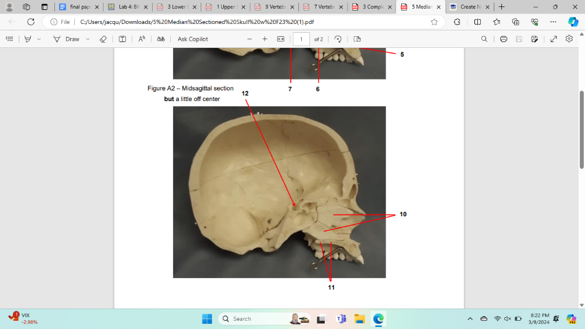Toggle Page view layout button
The width and height of the screenshot is (585, 329).
click(x=357, y=39)
